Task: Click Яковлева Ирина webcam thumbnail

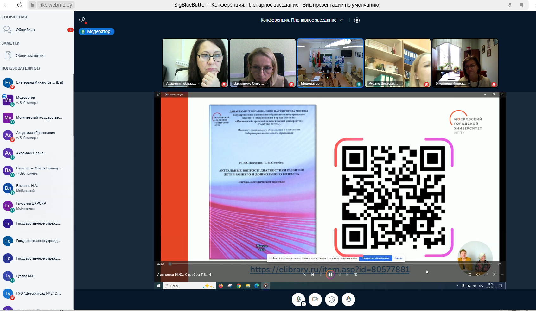Action: point(465,63)
